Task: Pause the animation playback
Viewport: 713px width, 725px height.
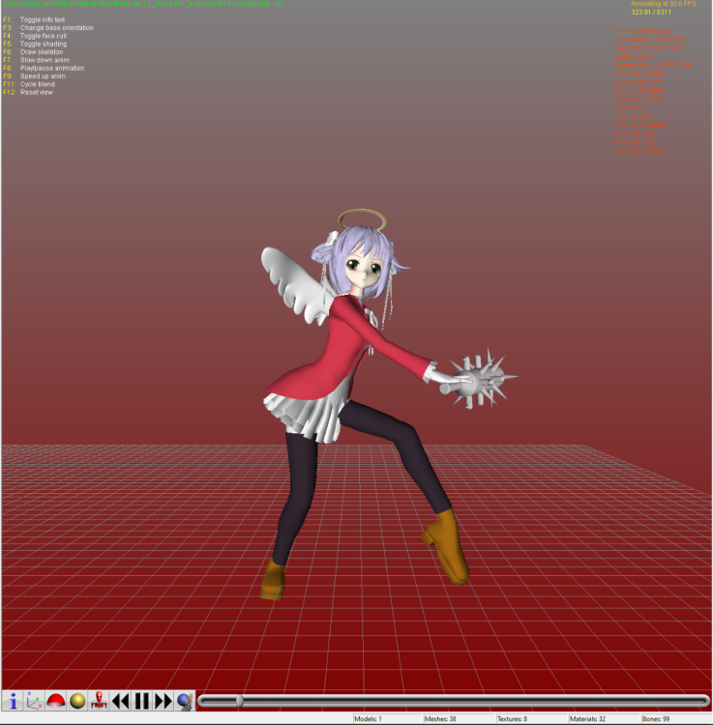Action: (141, 701)
